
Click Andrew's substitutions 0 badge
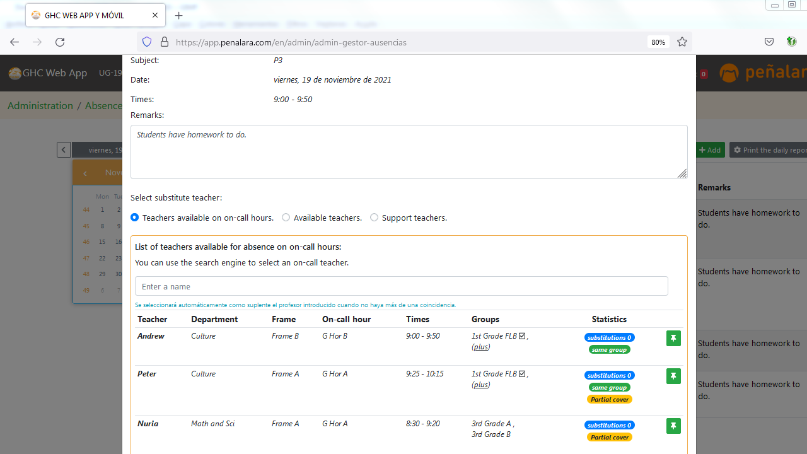610,338
